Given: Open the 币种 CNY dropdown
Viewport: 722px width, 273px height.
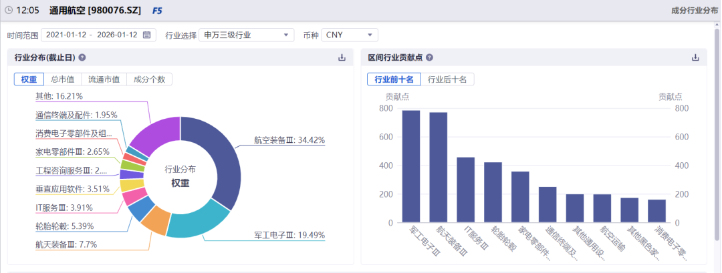Looking at the screenshot, I should point(349,35).
